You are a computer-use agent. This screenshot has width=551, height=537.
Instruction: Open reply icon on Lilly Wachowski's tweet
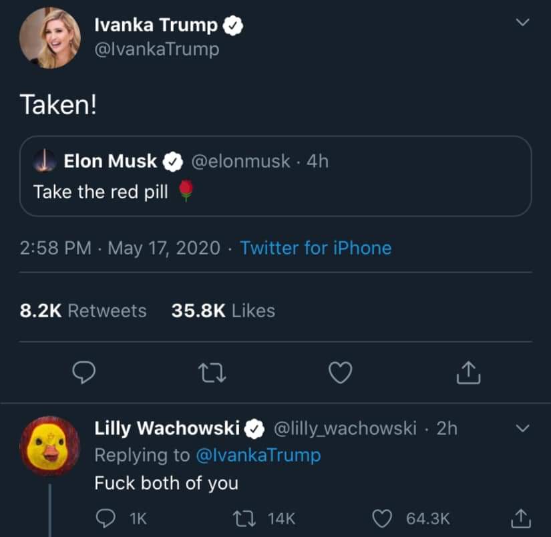pyautogui.click(x=106, y=518)
